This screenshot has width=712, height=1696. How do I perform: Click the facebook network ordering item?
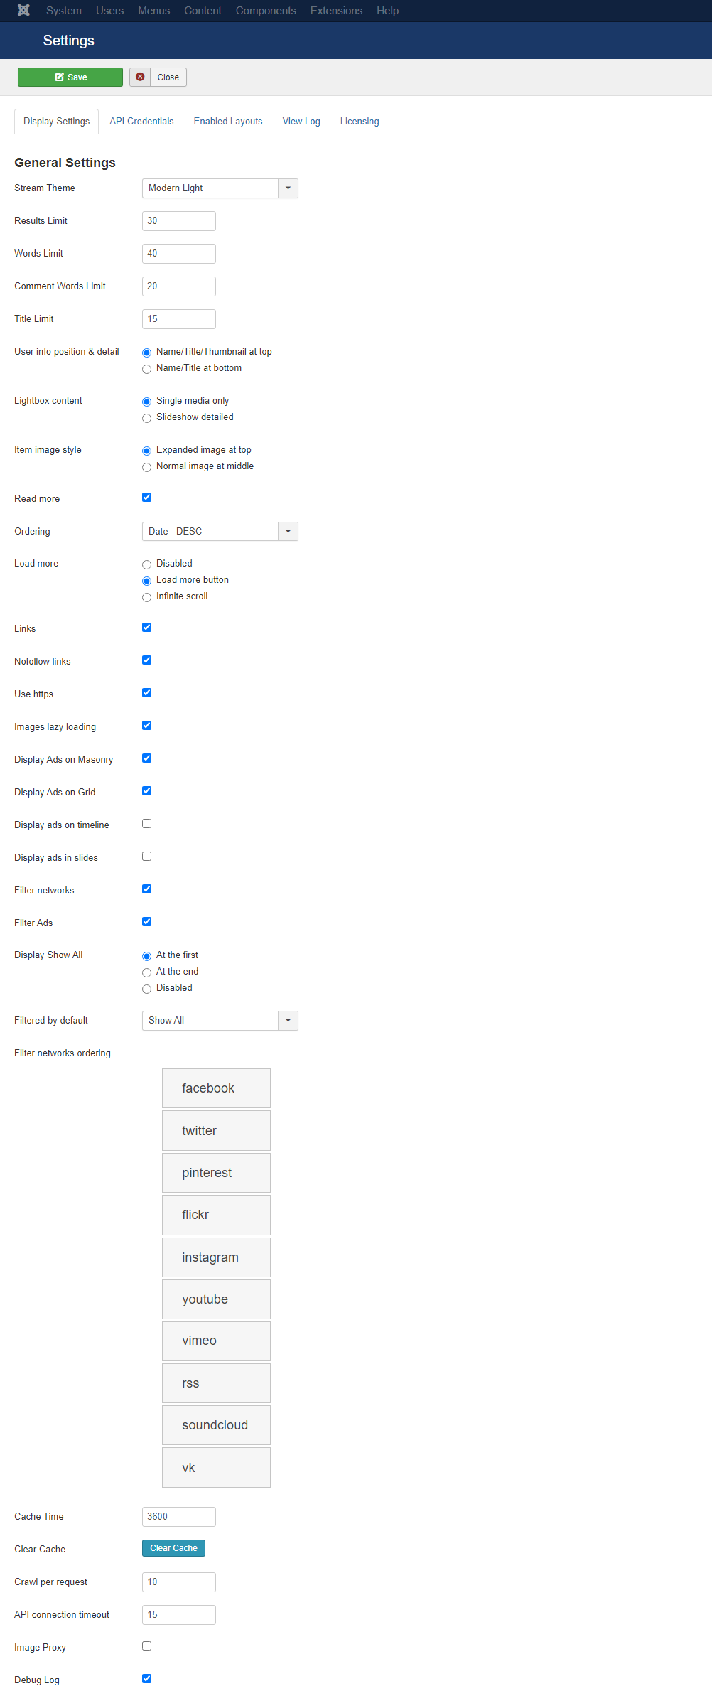[x=216, y=1088]
